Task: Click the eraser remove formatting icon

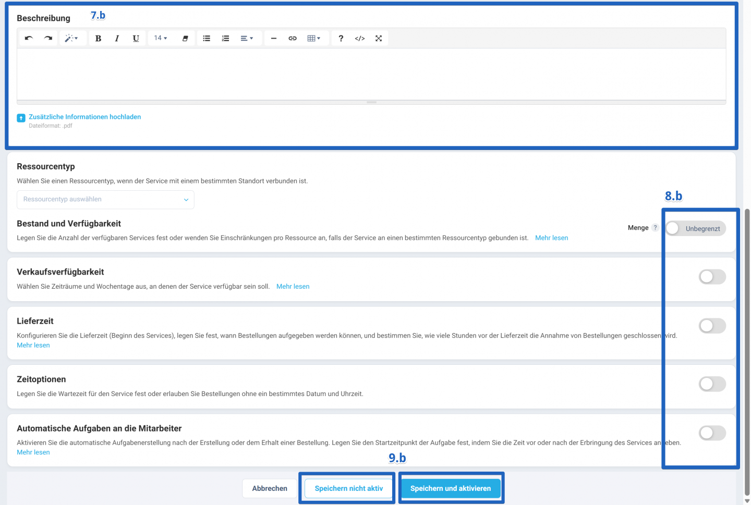Action: (x=185, y=38)
